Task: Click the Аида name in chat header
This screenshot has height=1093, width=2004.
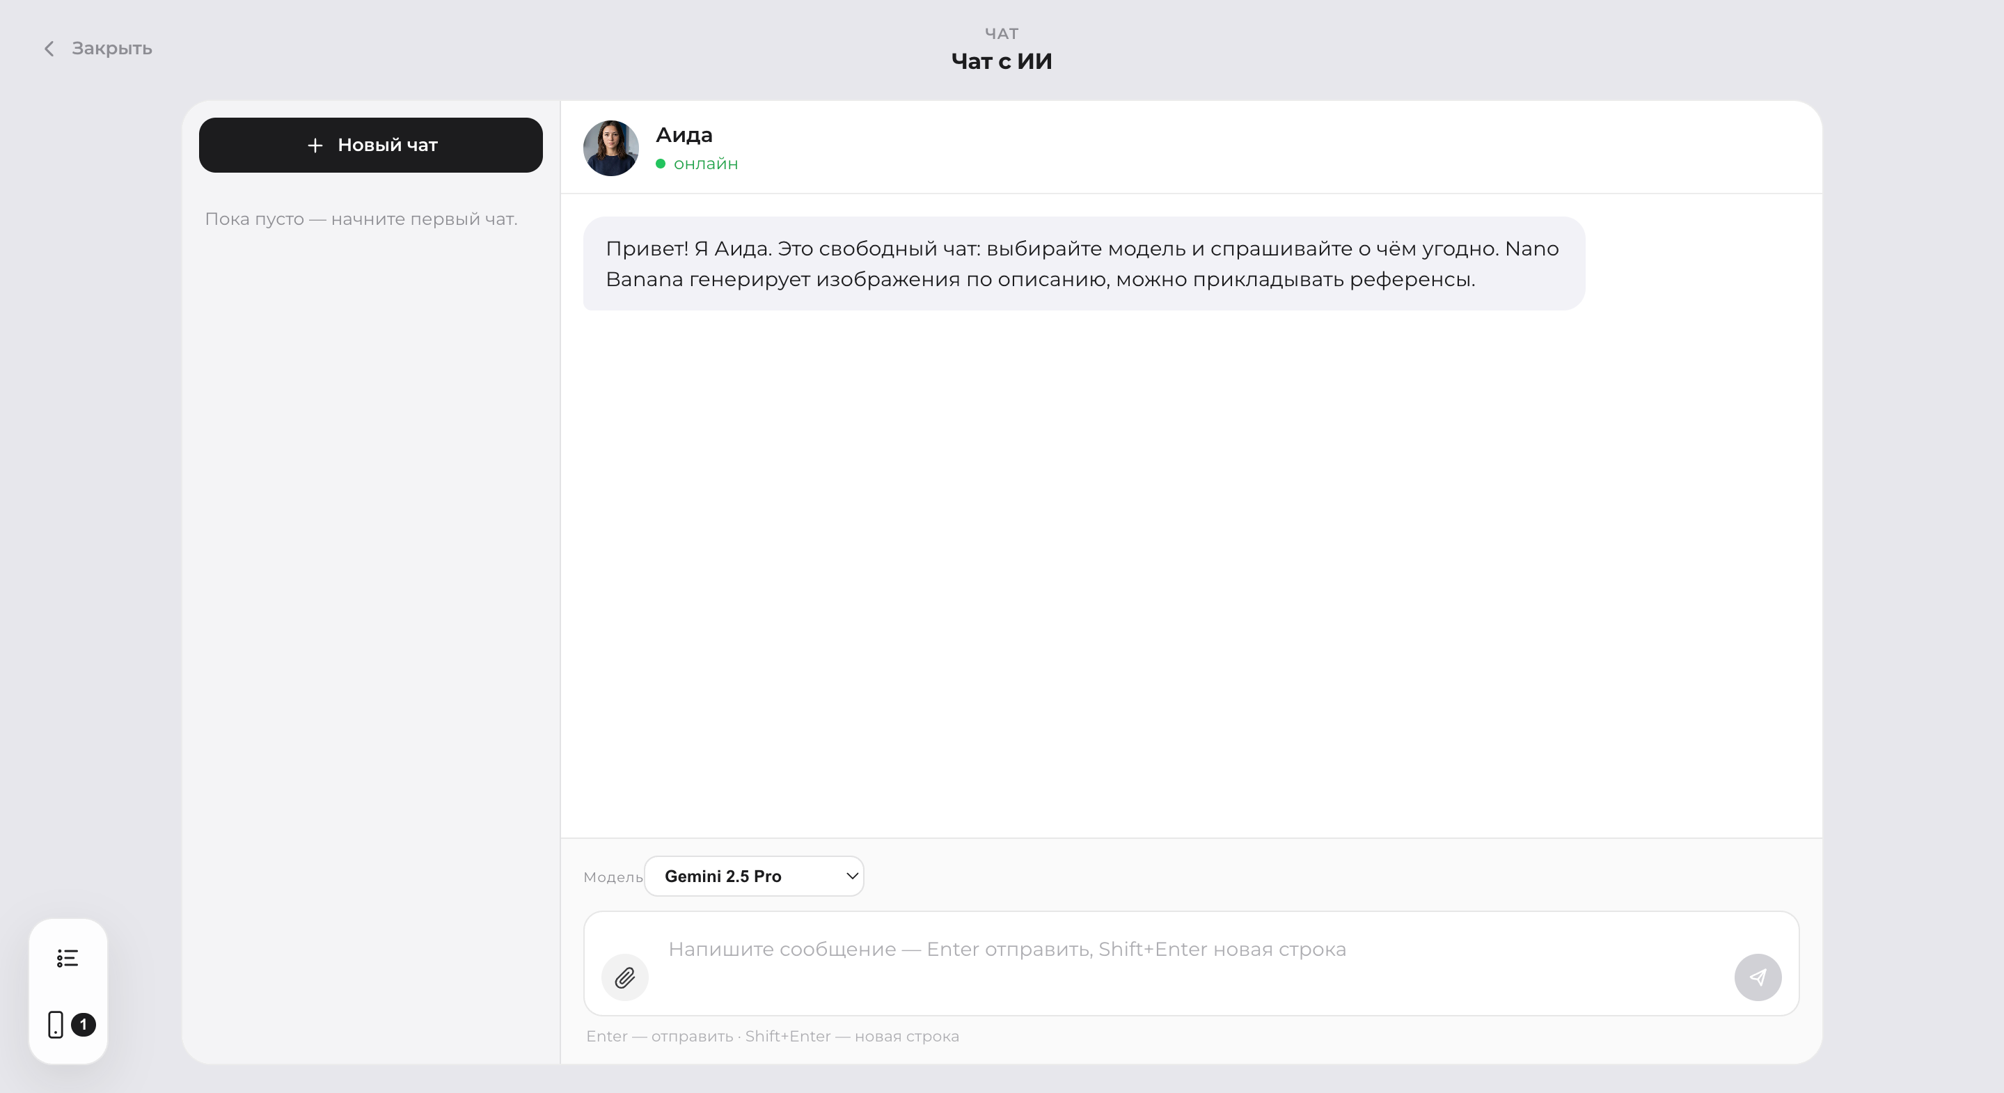Action: 684,135
